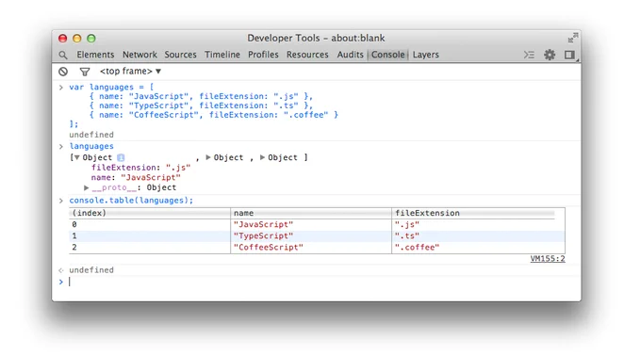Click the undefined result below the table
The height and width of the screenshot is (356, 641).
click(x=91, y=270)
